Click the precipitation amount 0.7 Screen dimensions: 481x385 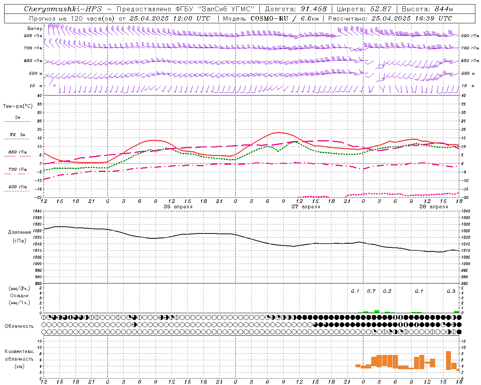(x=371, y=291)
